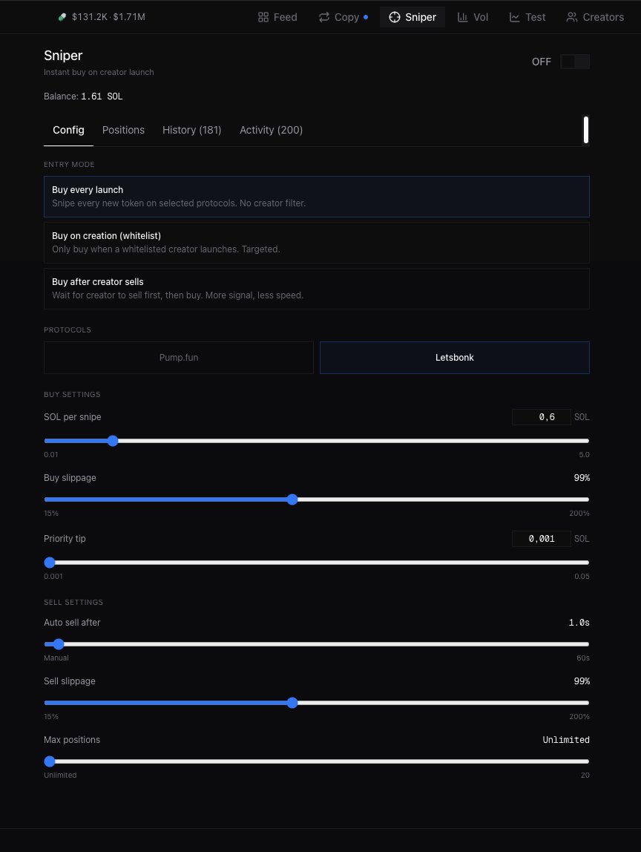The width and height of the screenshot is (641, 852).
Task: Click the Buy slippage 99% value
Action: [x=582, y=478]
